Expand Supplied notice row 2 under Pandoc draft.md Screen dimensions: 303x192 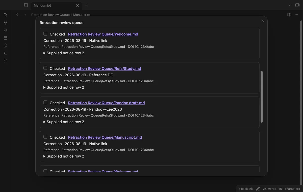tap(64, 122)
